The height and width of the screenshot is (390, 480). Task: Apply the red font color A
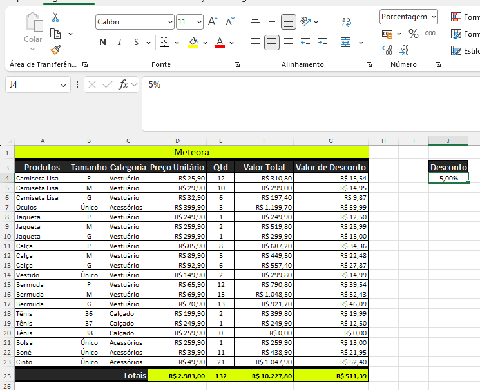(220, 43)
